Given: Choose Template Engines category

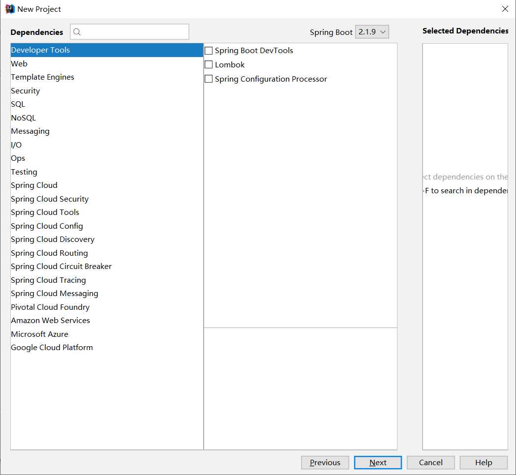Looking at the screenshot, I should (107, 77).
